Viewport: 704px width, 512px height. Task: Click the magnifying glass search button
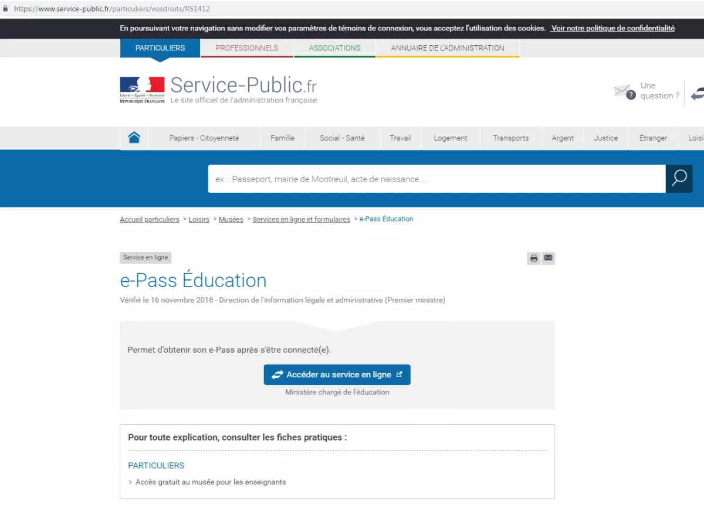[x=679, y=178]
